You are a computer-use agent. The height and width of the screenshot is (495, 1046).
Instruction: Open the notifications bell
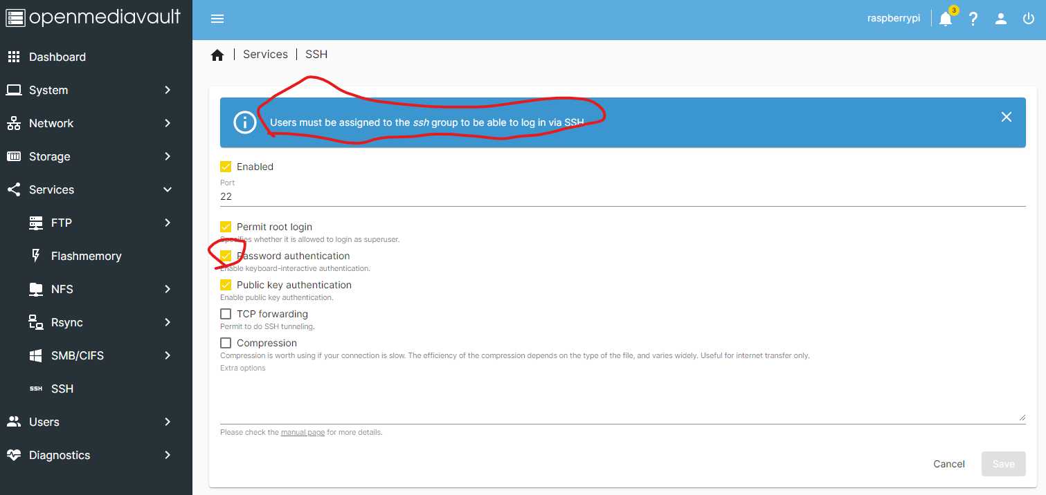pos(946,19)
